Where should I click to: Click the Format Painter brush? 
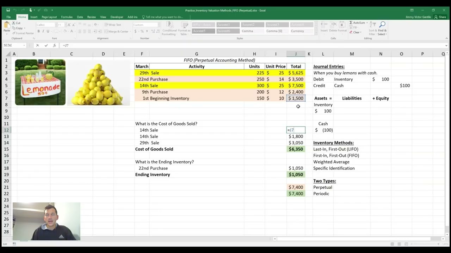coord(23,33)
